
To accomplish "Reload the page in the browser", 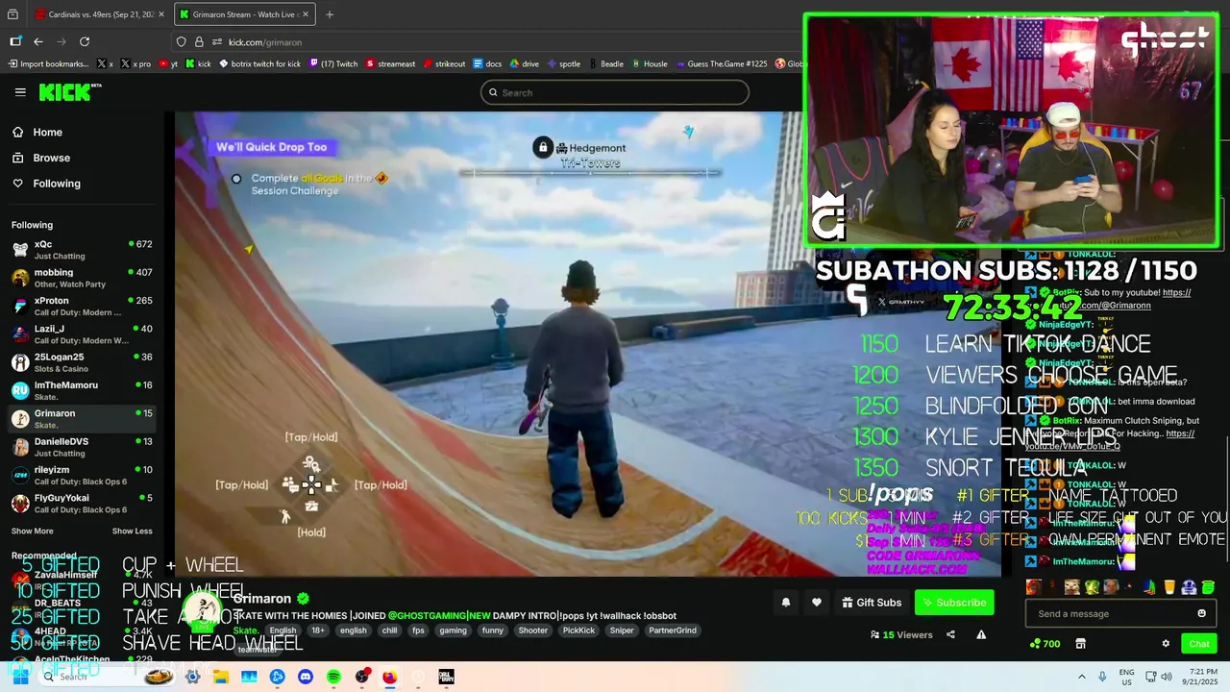I will point(85,41).
